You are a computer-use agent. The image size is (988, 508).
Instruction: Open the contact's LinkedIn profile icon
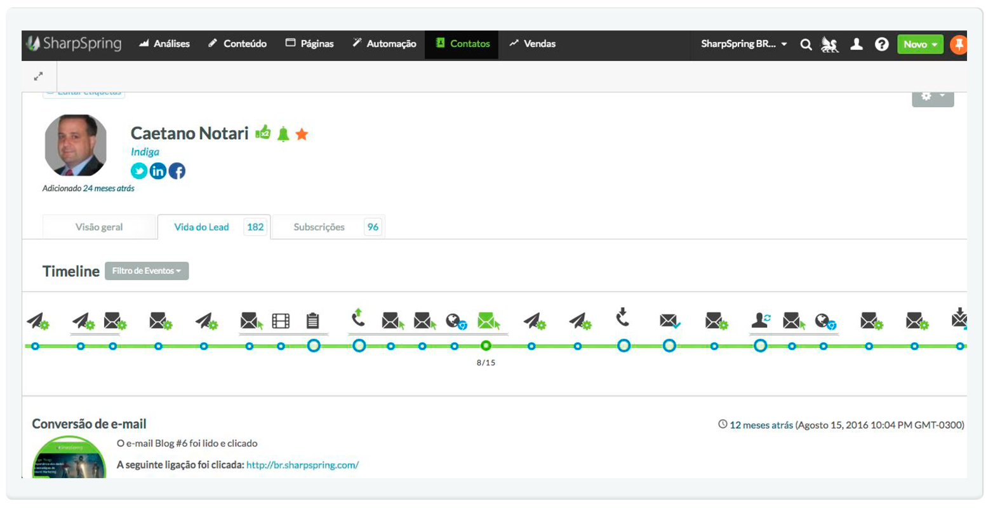(158, 171)
